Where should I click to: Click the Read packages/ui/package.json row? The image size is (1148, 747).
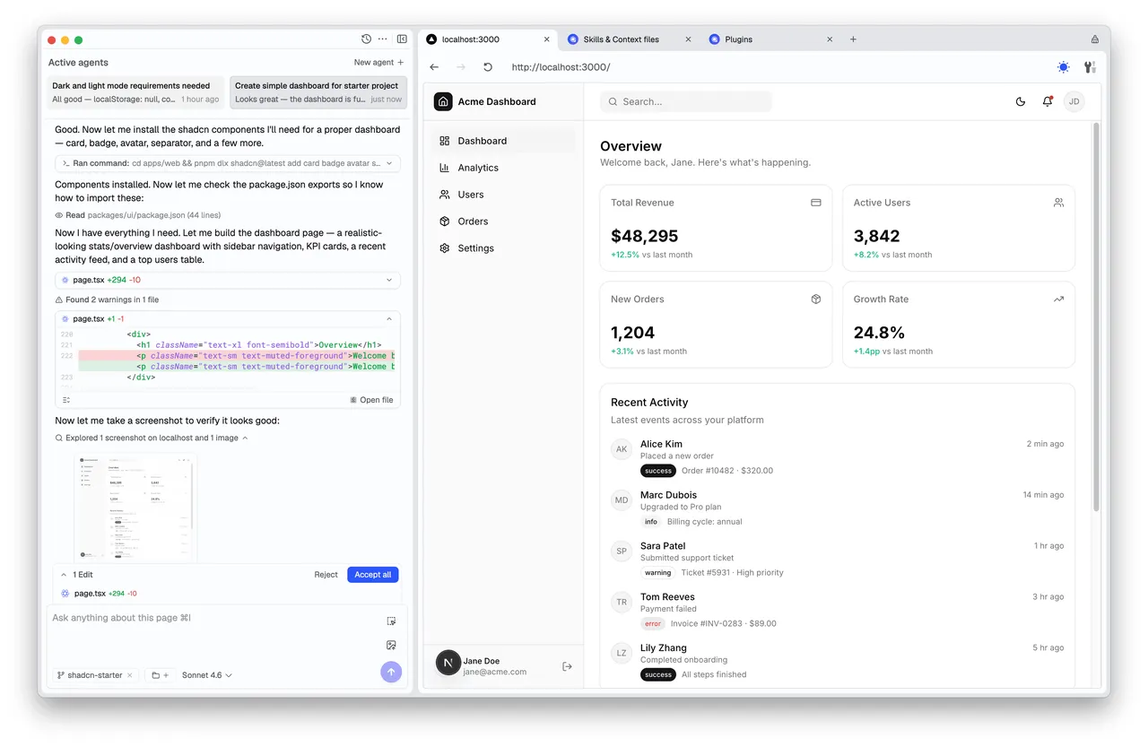click(138, 215)
